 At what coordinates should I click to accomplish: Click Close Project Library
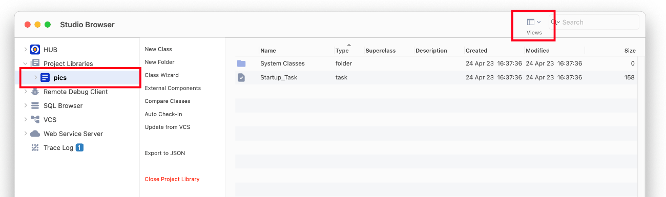pos(172,179)
